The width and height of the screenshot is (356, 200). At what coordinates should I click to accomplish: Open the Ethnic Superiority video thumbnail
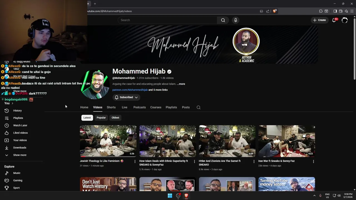click(x=168, y=141)
